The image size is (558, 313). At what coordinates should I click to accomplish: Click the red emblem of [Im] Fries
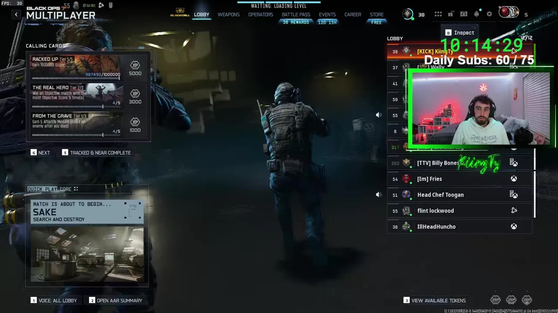[406, 179]
